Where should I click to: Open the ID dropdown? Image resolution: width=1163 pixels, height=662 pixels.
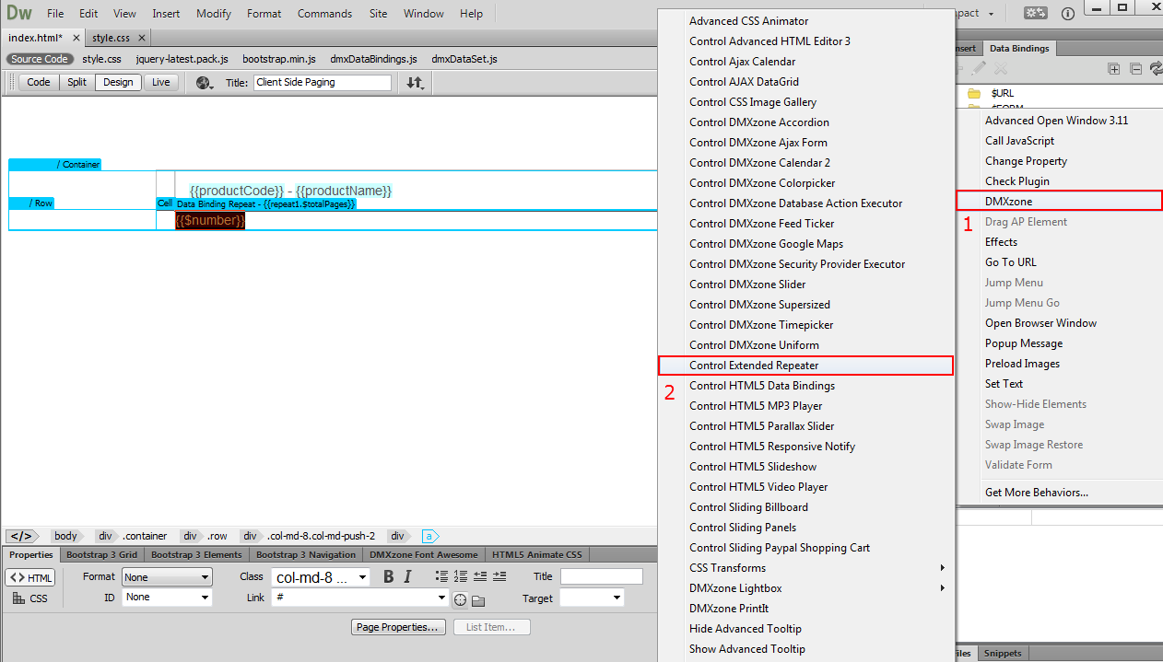click(167, 598)
